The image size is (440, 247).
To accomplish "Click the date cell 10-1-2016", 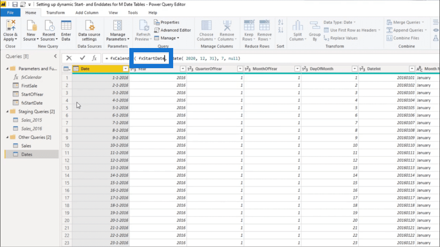I will click(x=101, y=145).
